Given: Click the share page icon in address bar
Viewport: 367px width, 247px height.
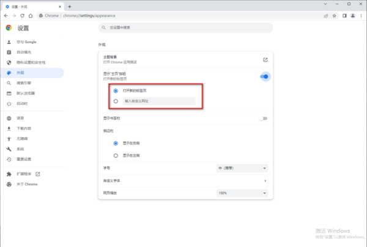Looking at the screenshot, I should [x=326, y=16].
